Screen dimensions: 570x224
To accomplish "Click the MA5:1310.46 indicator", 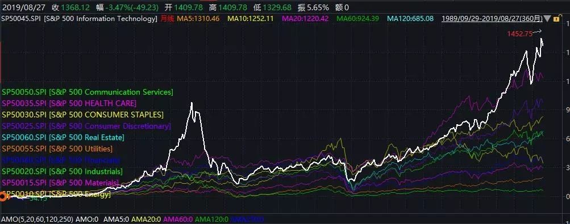I will [x=198, y=19].
